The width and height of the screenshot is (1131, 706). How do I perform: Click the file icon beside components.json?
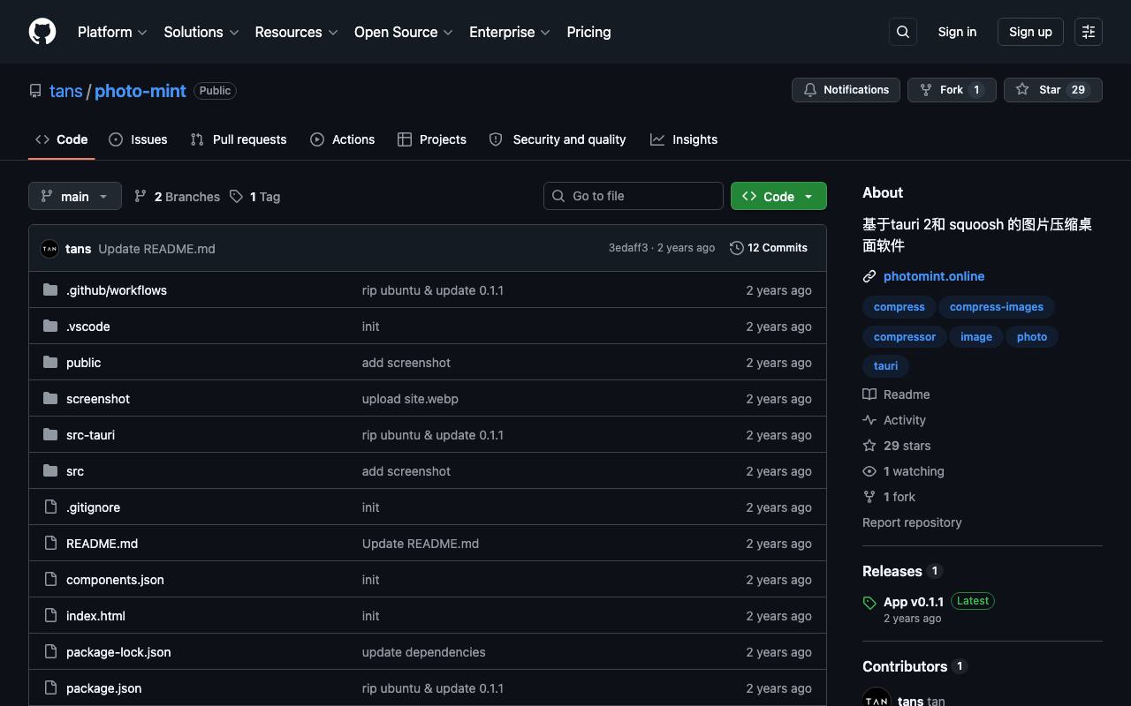point(50,579)
